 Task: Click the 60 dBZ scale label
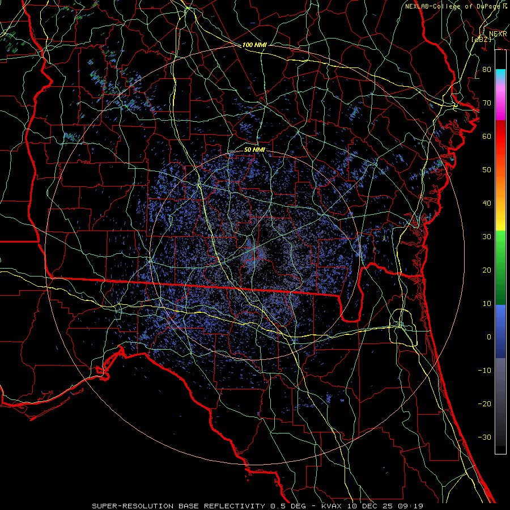[x=487, y=137]
